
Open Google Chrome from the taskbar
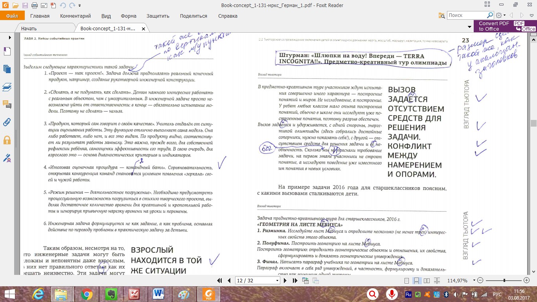coord(86,294)
